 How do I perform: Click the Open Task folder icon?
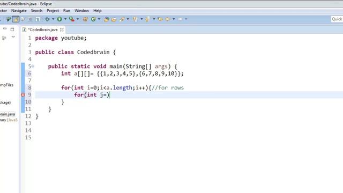click(114, 19)
